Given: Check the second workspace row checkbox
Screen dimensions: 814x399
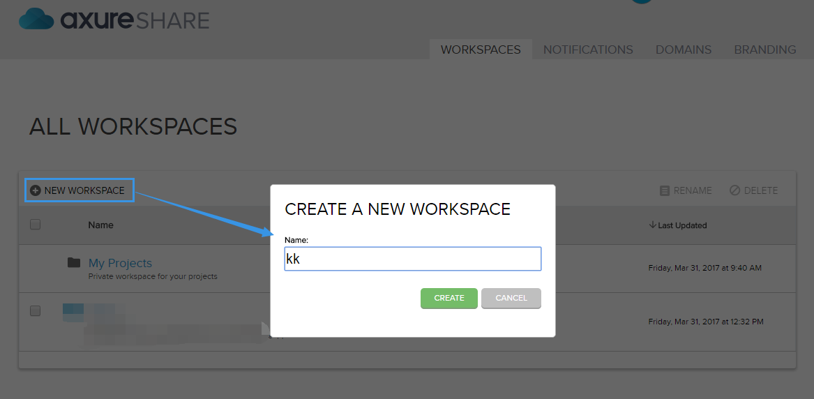Looking at the screenshot, I should click(36, 311).
